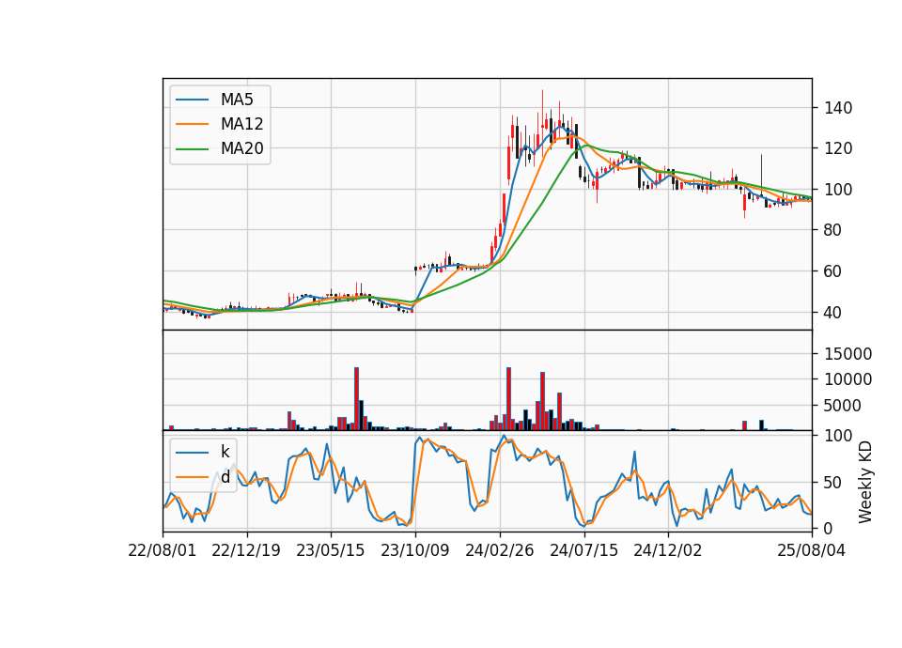Image resolution: width=902 pixels, height=648 pixels.
Task: Click the MA12 legend label
Action: 241,124
